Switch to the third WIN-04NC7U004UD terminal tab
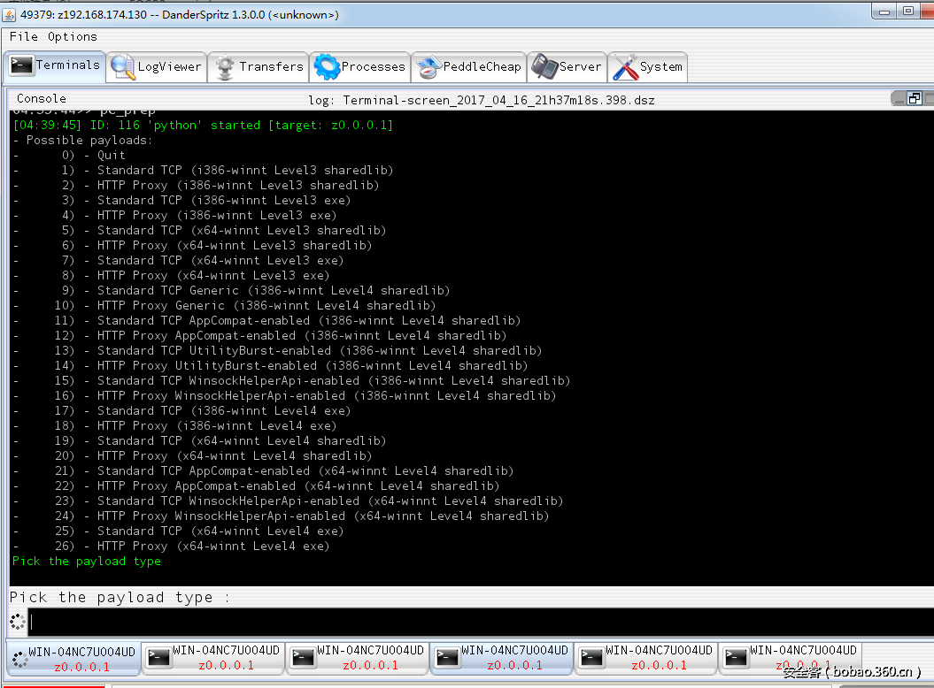Image resolution: width=934 pixels, height=688 pixels. click(x=358, y=658)
